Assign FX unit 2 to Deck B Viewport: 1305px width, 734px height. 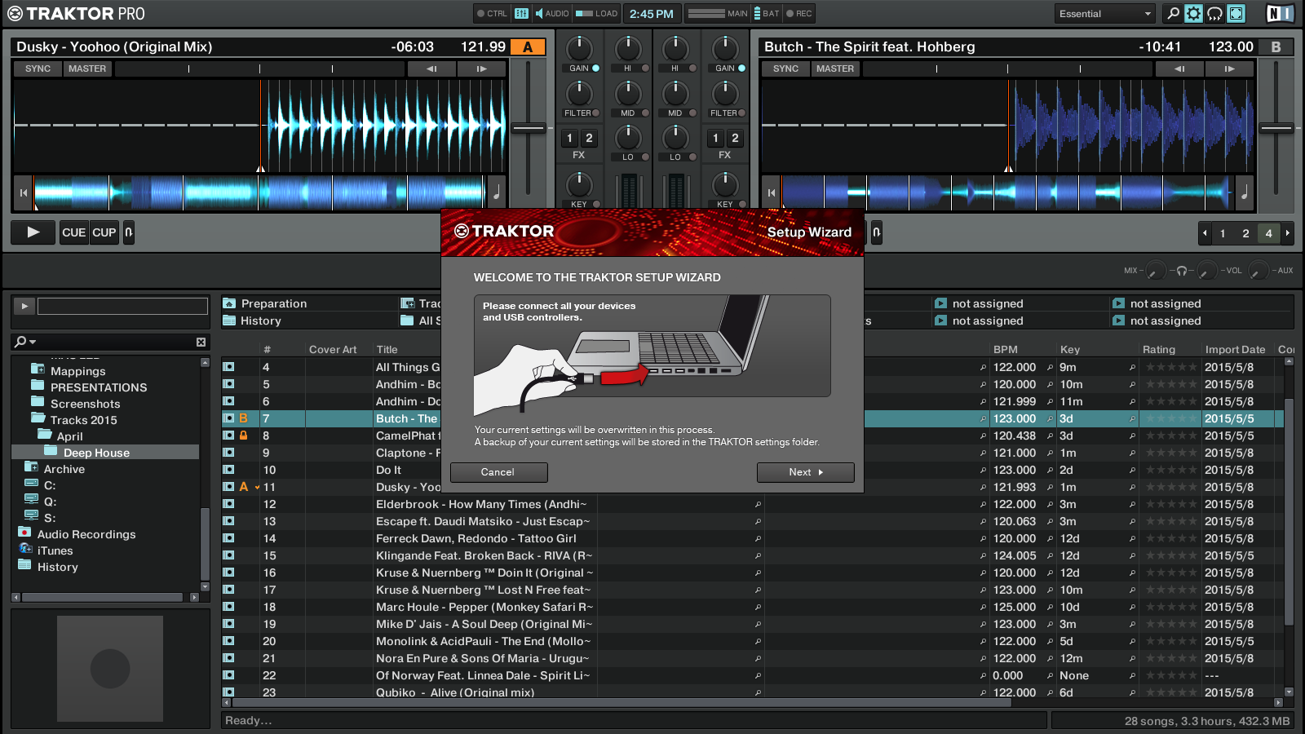click(x=735, y=138)
